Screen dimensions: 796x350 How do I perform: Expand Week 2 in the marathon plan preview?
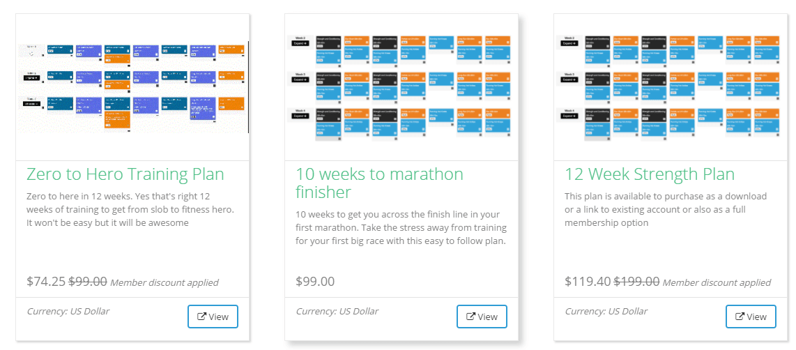300,43
